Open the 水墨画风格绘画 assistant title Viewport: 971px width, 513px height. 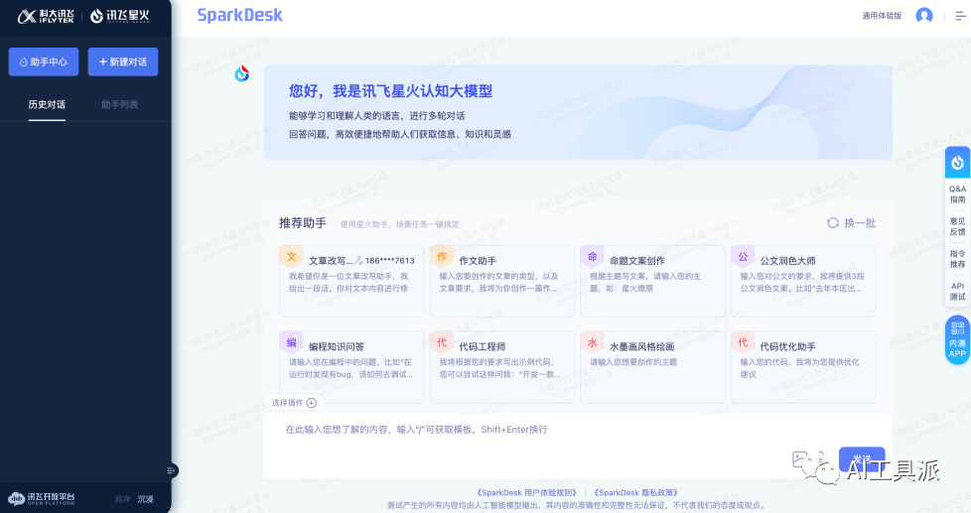(642, 346)
